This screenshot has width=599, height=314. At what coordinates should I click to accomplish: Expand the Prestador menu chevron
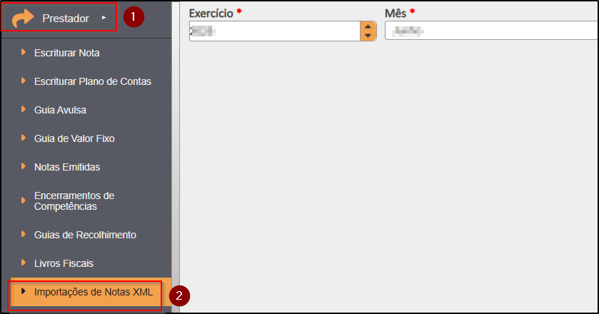[104, 18]
